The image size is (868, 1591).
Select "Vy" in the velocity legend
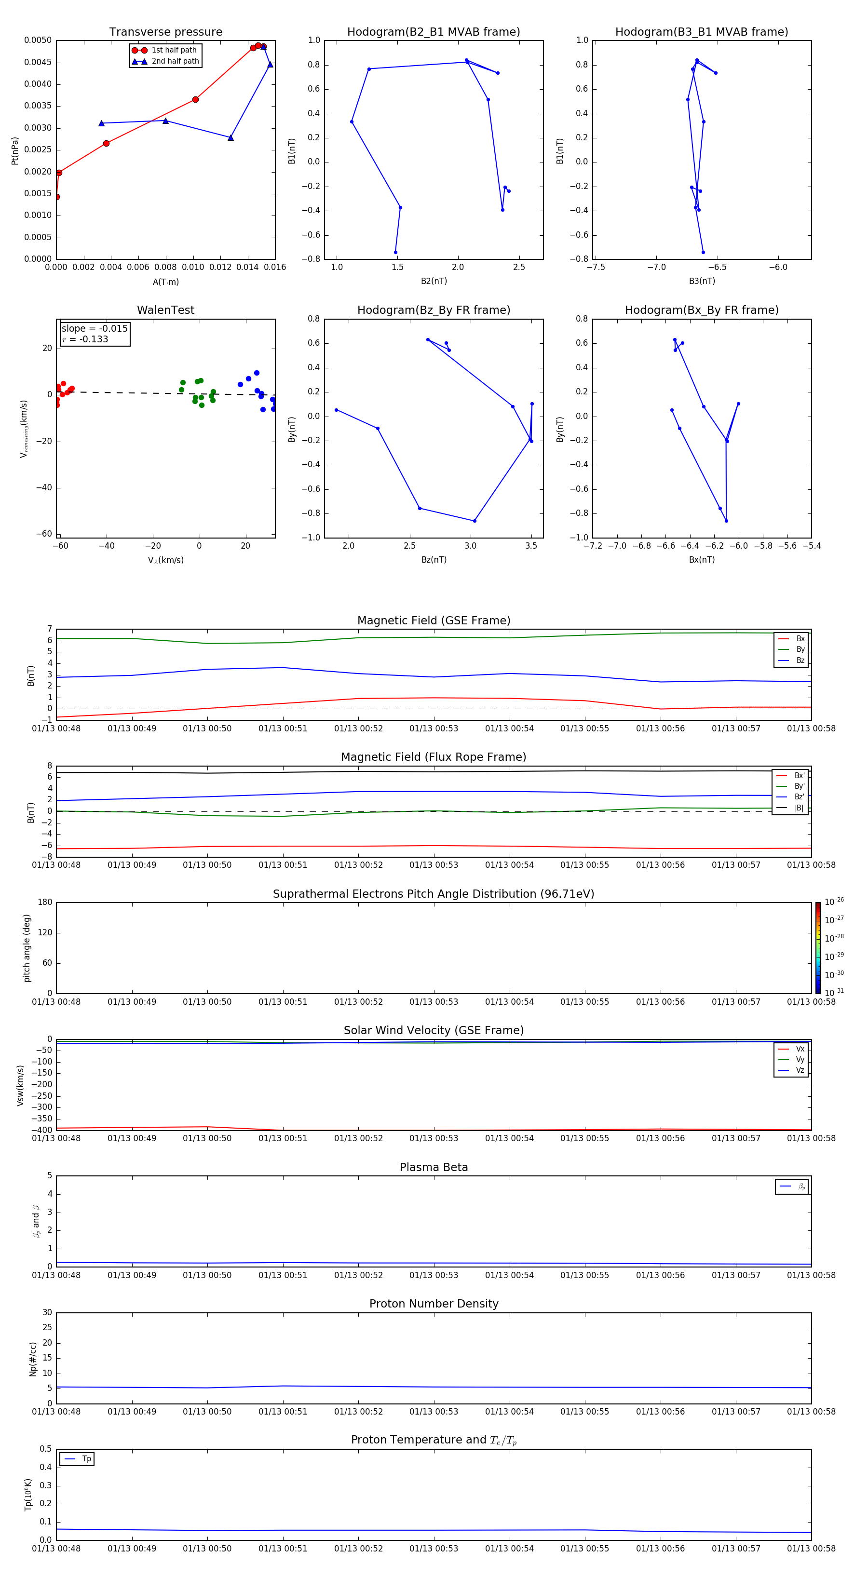791,1060
